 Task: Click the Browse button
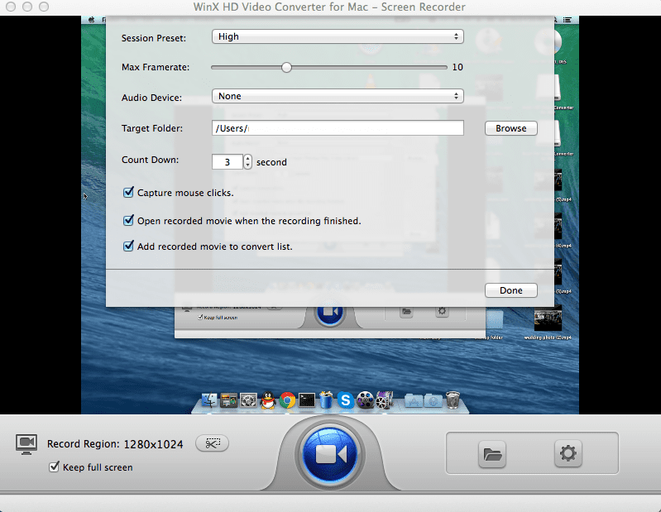(511, 128)
